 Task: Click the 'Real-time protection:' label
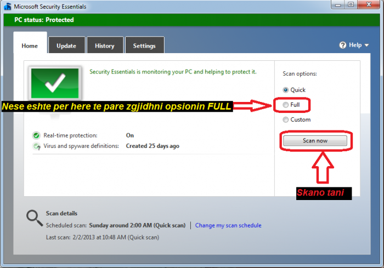70,135
